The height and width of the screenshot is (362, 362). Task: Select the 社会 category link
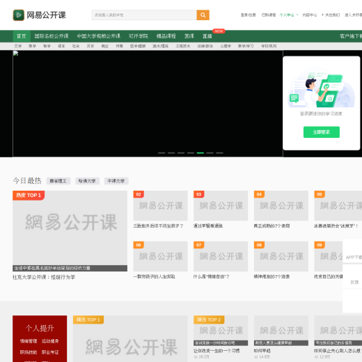pyautogui.click(x=76, y=46)
